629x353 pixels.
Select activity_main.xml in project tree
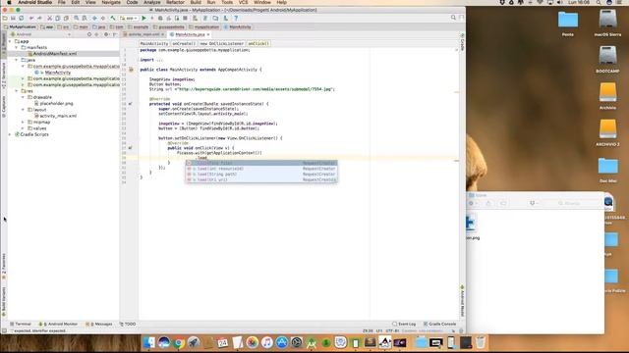[x=58, y=116]
